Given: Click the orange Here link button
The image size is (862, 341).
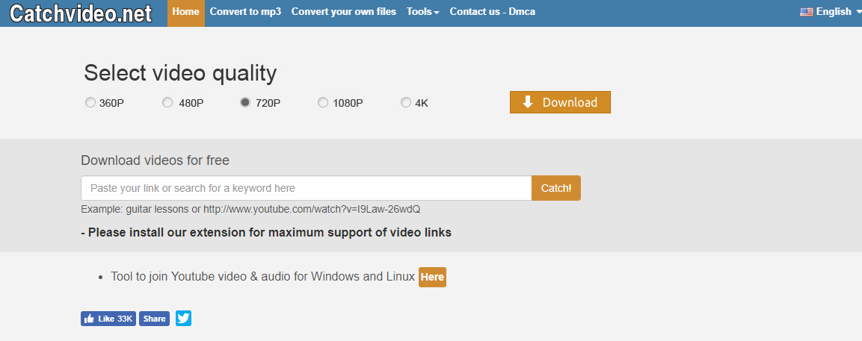Looking at the screenshot, I should (x=432, y=277).
